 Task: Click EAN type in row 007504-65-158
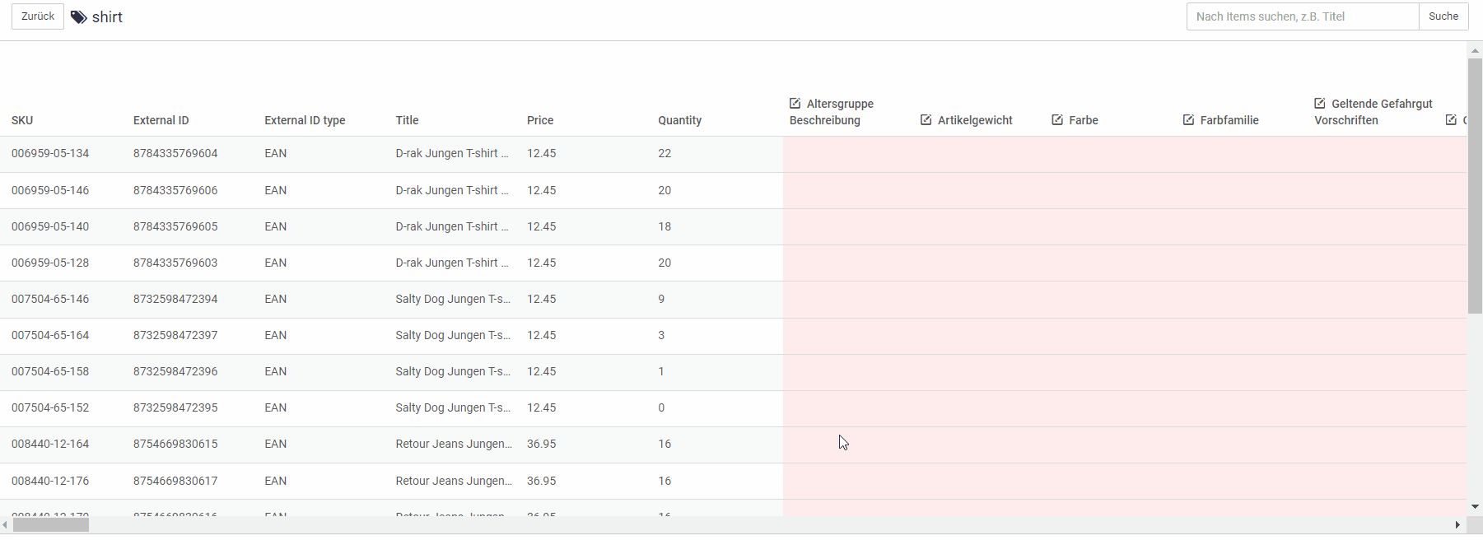[276, 371]
